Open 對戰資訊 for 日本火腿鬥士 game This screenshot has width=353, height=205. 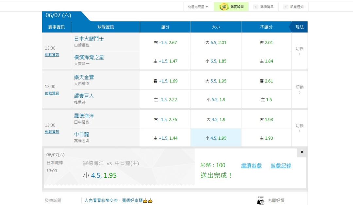click(x=52, y=55)
